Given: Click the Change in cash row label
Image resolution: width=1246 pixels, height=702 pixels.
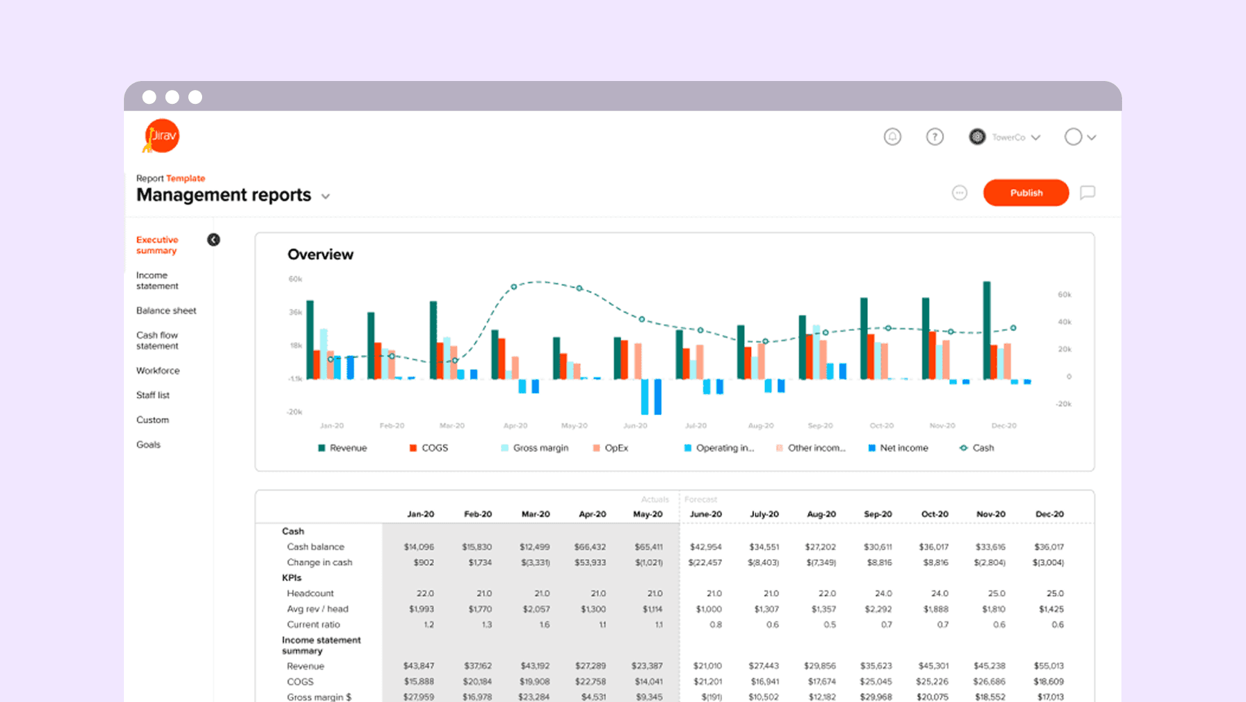Looking at the screenshot, I should click(x=320, y=562).
